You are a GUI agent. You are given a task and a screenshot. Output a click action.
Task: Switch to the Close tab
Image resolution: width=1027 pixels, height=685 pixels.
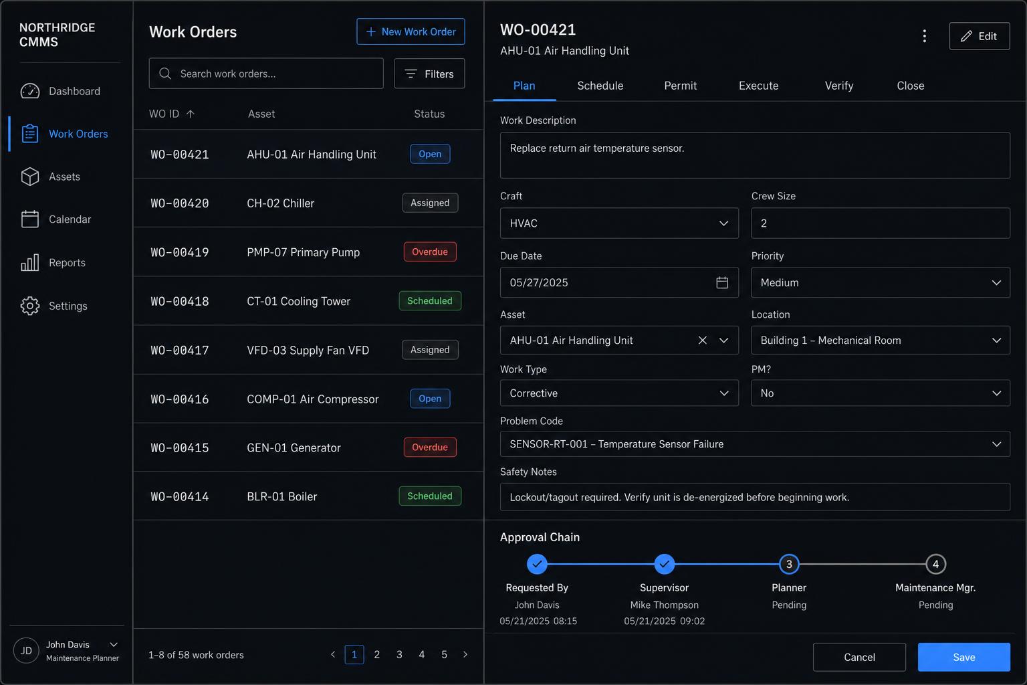(x=911, y=86)
